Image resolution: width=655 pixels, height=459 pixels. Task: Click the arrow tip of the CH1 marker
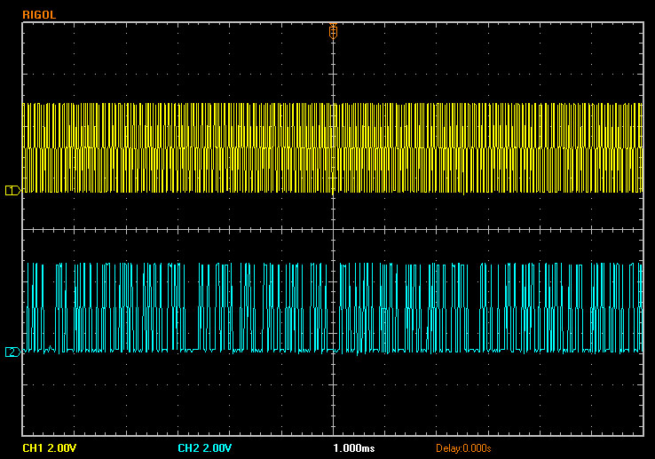coord(19,190)
